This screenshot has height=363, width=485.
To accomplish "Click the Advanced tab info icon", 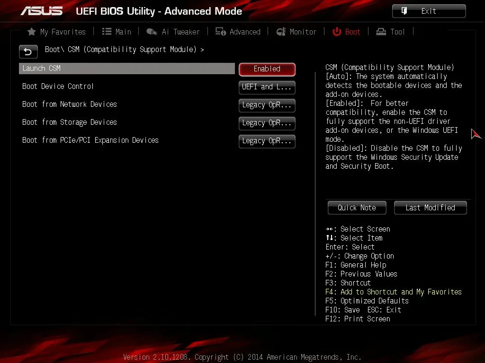I will (221, 32).
